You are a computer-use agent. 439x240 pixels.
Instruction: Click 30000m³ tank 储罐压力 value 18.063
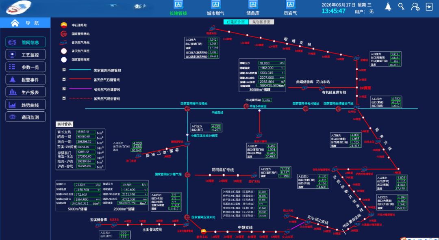[x=271, y=63]
